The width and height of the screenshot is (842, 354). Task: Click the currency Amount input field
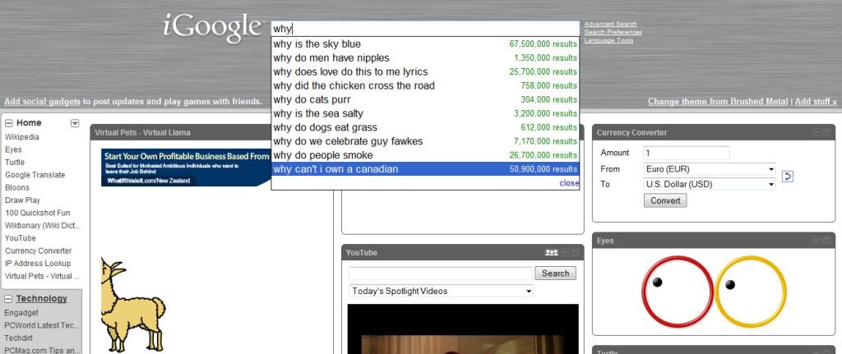tap(687, 153)
